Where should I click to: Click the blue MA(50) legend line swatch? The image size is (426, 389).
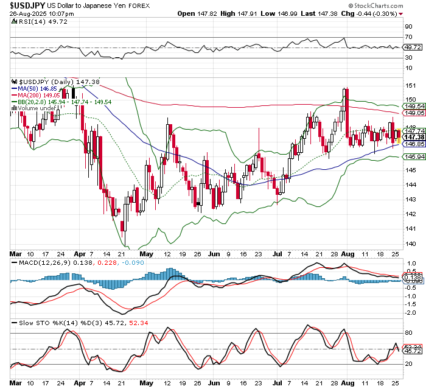(15, 88)
